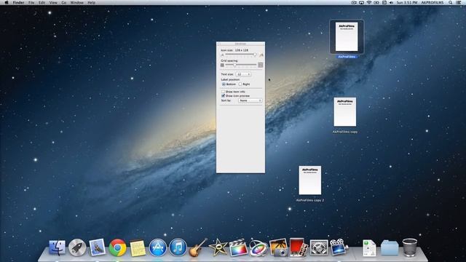Open GarageBand guitar icon in dock
The image size is (466, 262).
point(198,247)
